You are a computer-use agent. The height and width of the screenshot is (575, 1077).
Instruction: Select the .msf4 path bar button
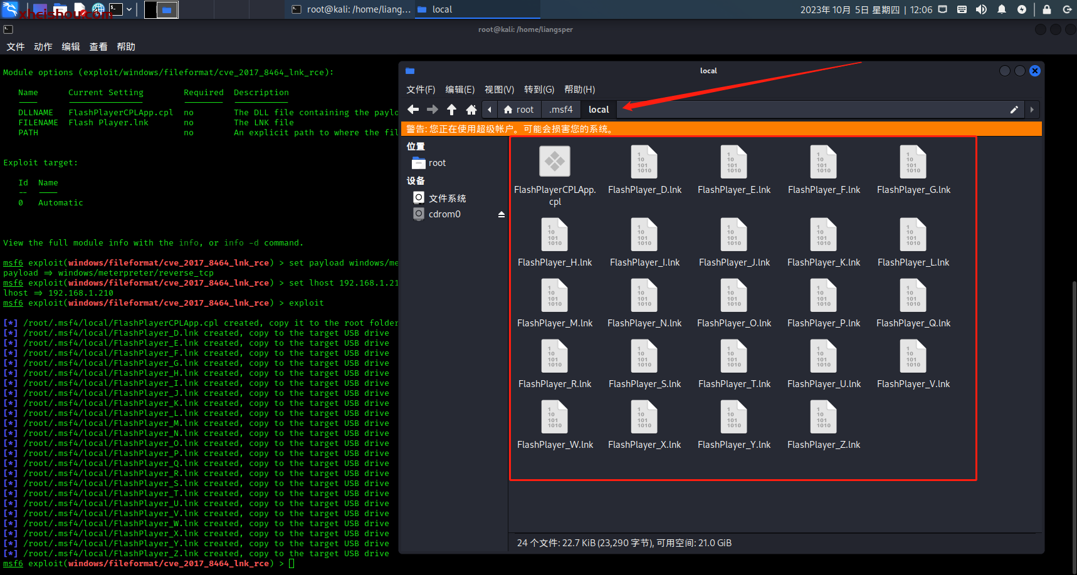pyautogui.click(x=560, y=110)
